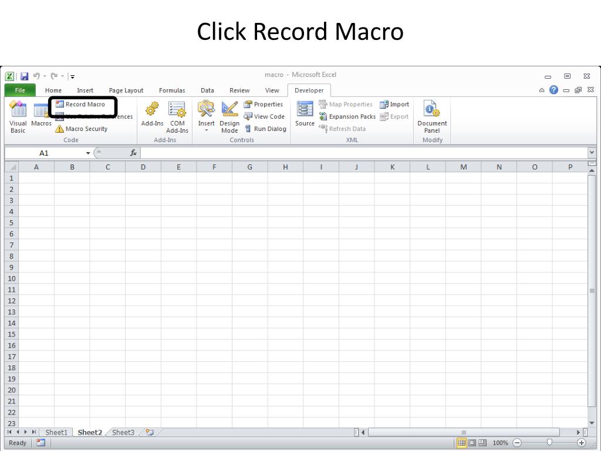Switch to Page Break Preview in status bar
Image resolution: width=601 pixels, height=451 pixels.
482,443
